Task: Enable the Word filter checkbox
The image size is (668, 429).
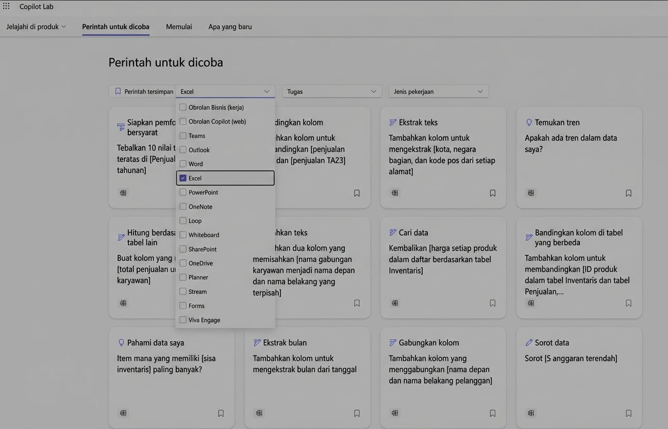Action: 183,163
